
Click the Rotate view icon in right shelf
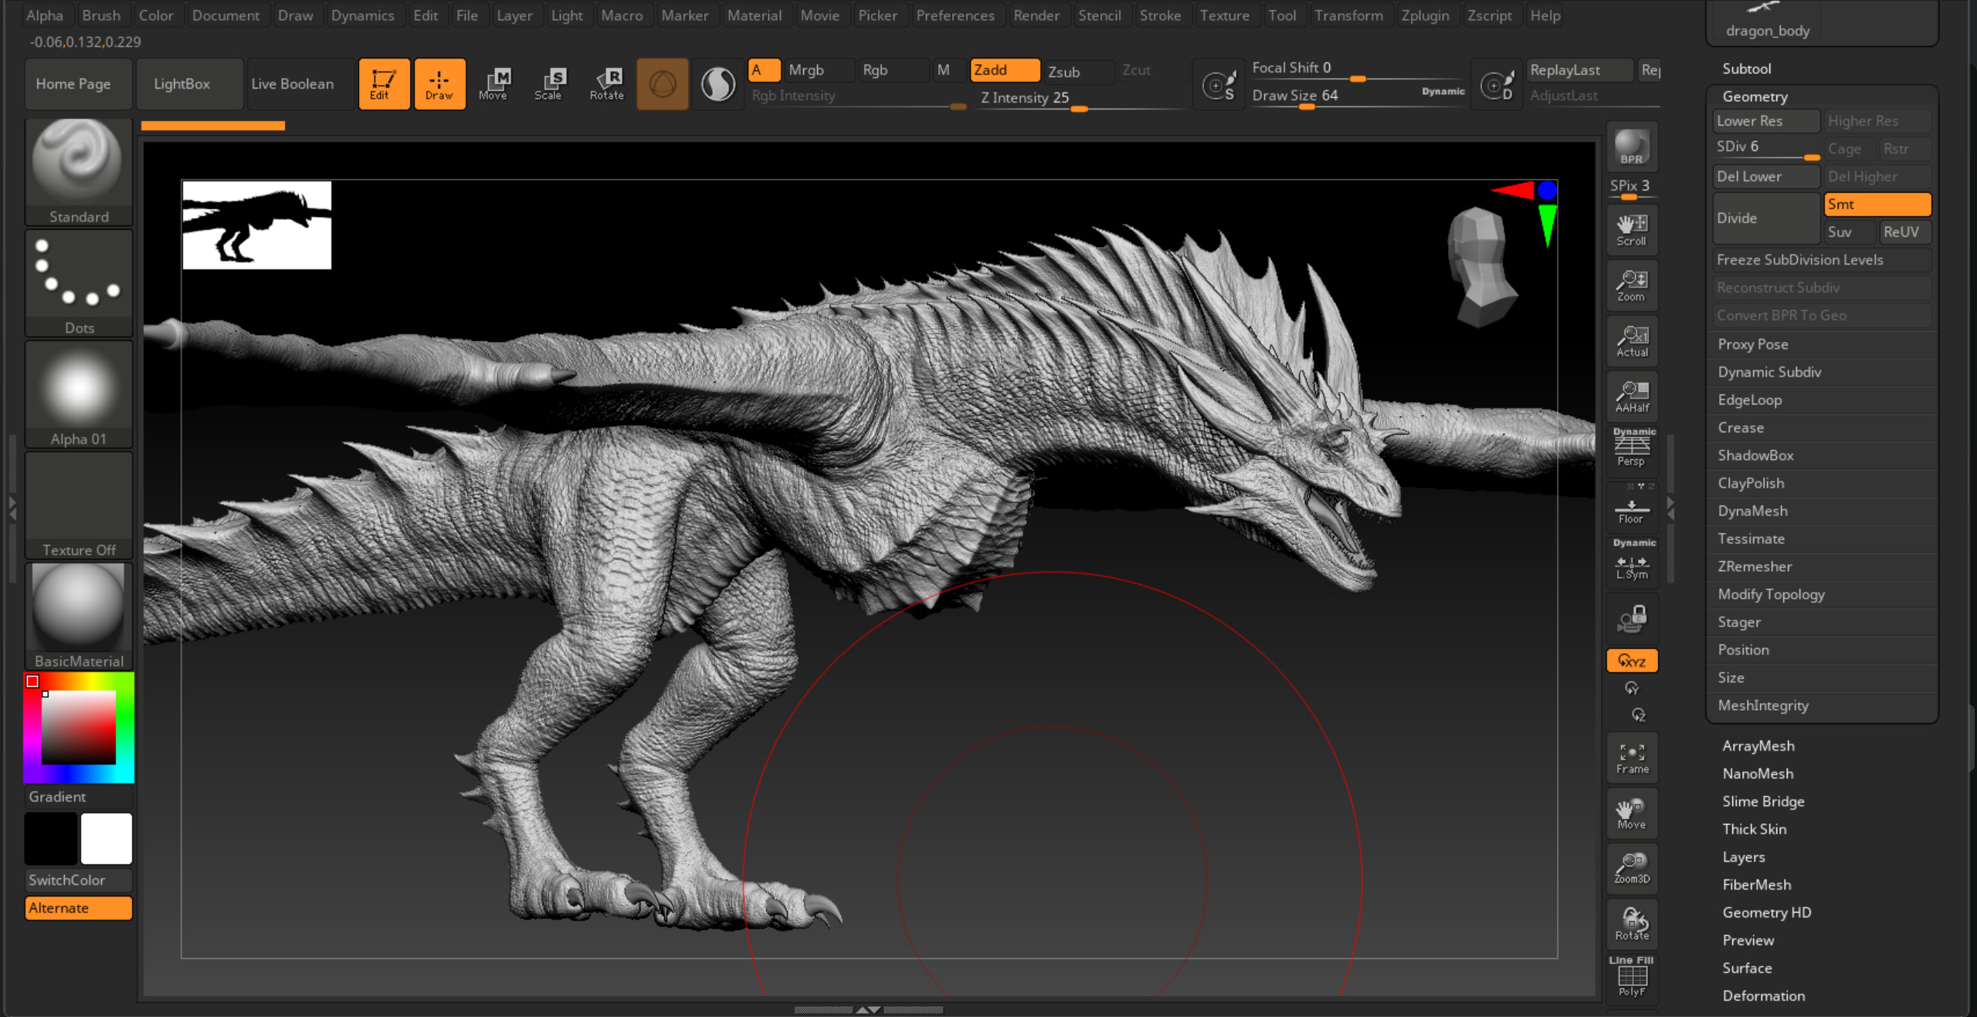click(1632, 924)
